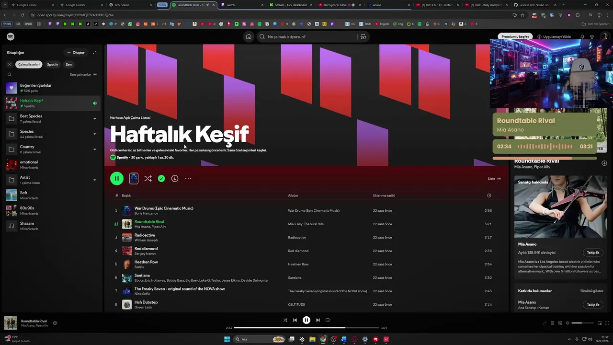This screenshot has height=345, width=613.
Task: Open the Oluştur create menu
Action: click(76, 52)
